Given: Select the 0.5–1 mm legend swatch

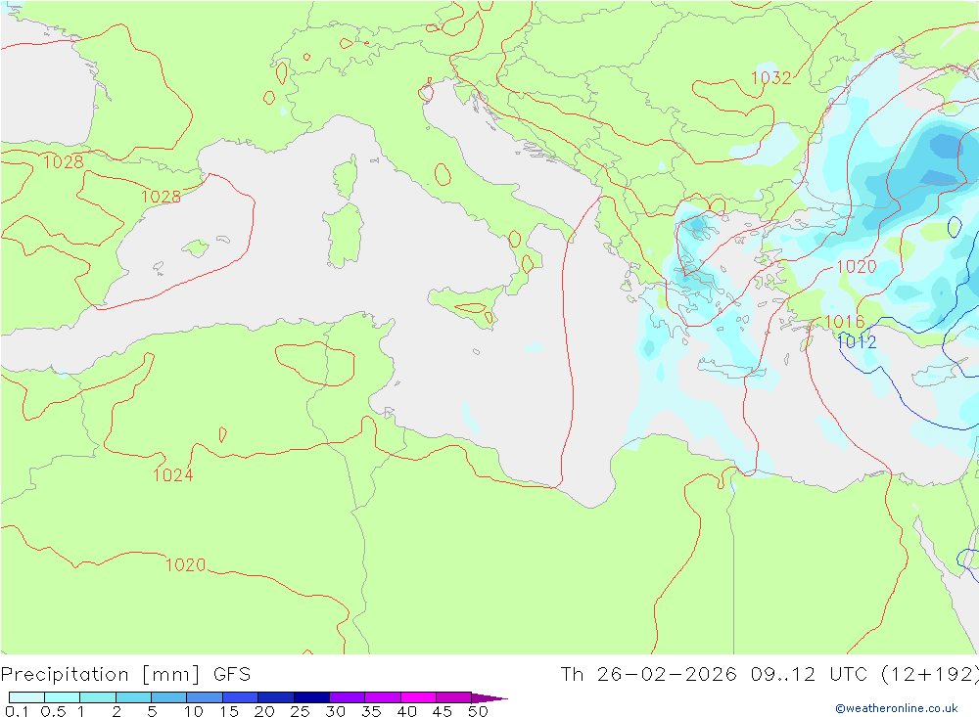Looking at the screenshot, I should click(x=62, y=697).
